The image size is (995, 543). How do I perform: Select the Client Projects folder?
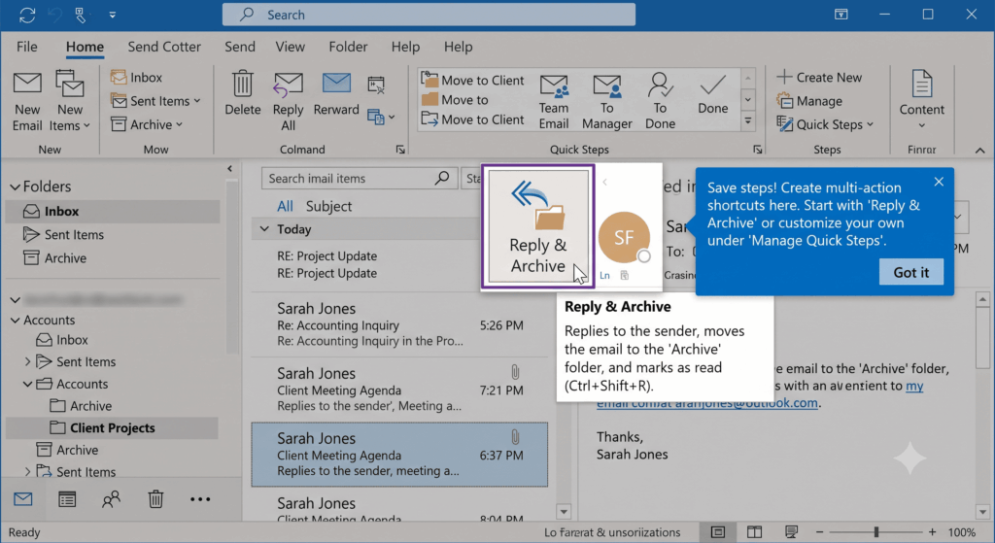(113, 428)
